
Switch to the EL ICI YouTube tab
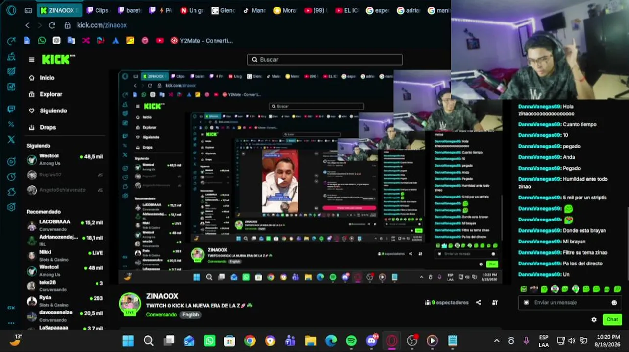click(x=348, y=10)
